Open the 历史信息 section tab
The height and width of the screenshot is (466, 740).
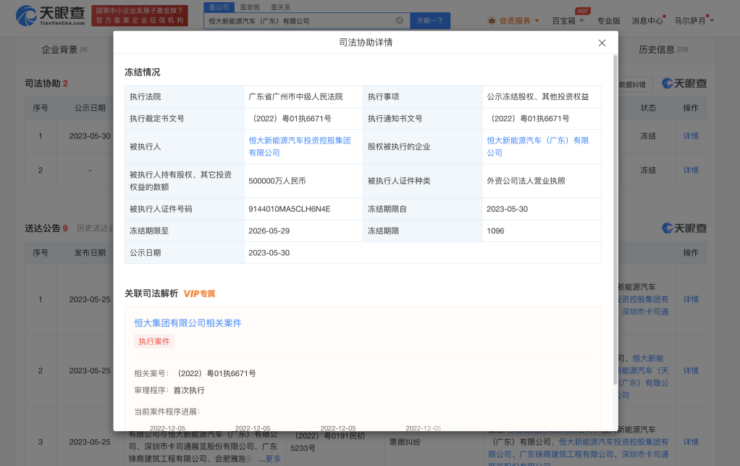coord(663,49)
